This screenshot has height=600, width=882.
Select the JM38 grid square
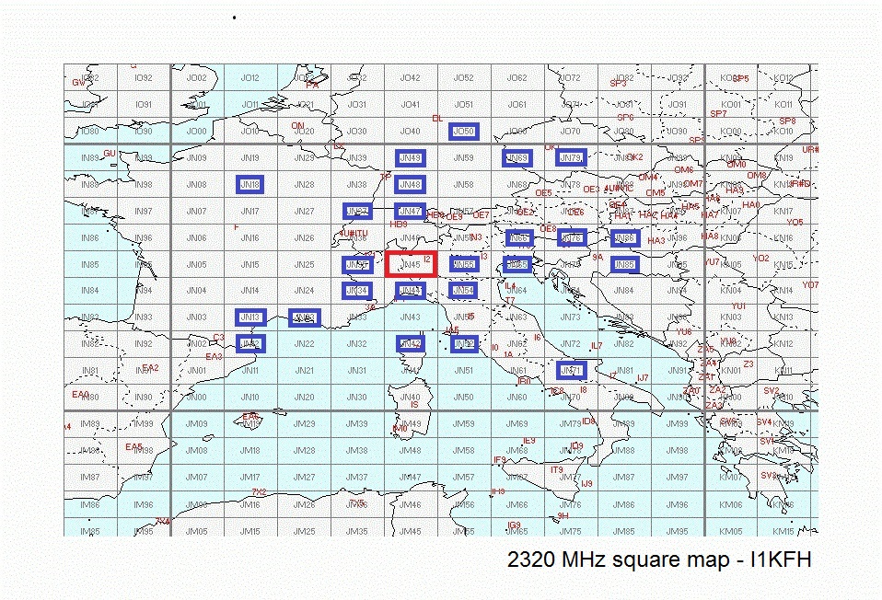[356, 450]
